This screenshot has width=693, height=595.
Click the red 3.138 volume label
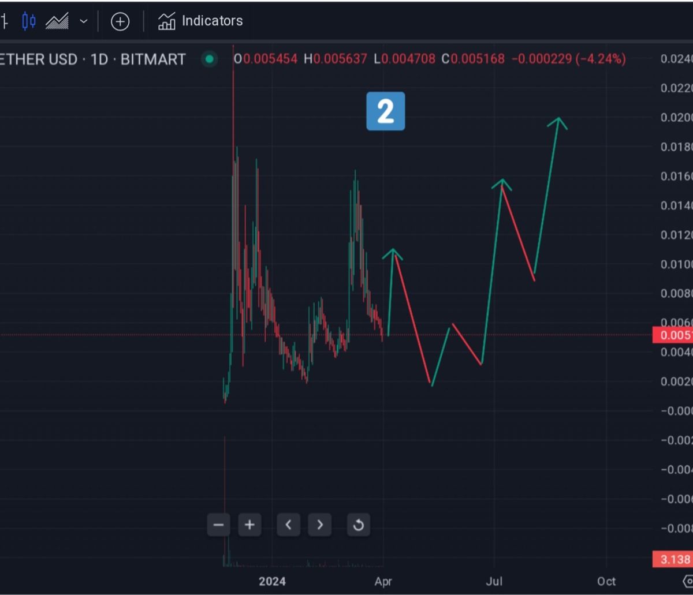673,559
